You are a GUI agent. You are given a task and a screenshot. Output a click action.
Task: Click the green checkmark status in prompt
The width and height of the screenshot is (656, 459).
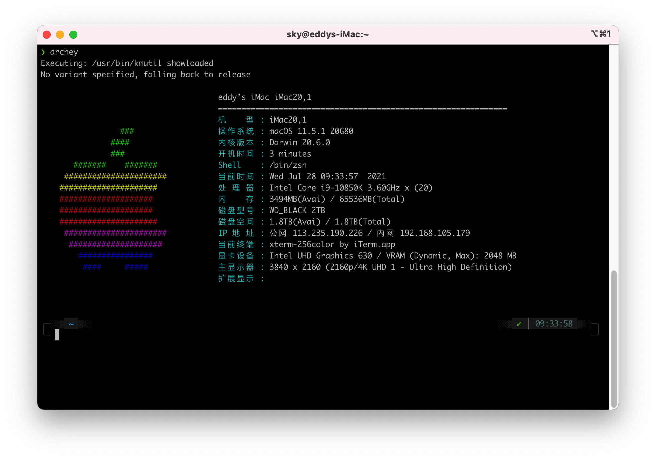pyautogui.click(x=519, y=324)
